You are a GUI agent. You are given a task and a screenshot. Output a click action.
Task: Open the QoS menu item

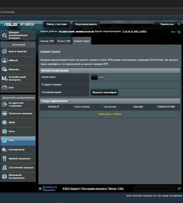point(18,88)
